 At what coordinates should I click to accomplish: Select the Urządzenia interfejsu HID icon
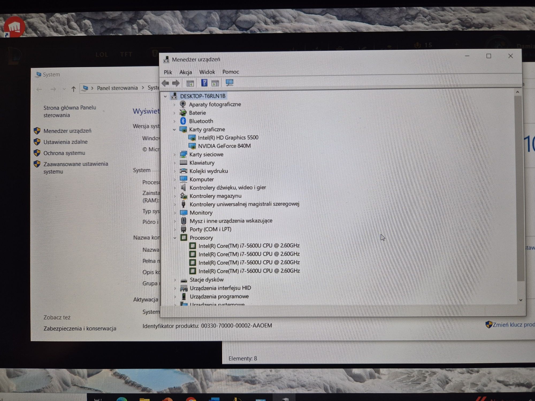tap(184, 288)
